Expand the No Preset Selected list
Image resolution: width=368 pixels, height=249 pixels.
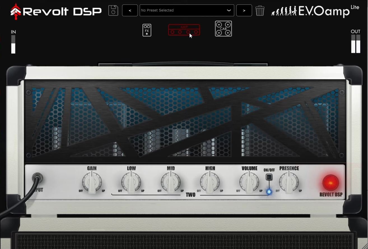[187, 10]
